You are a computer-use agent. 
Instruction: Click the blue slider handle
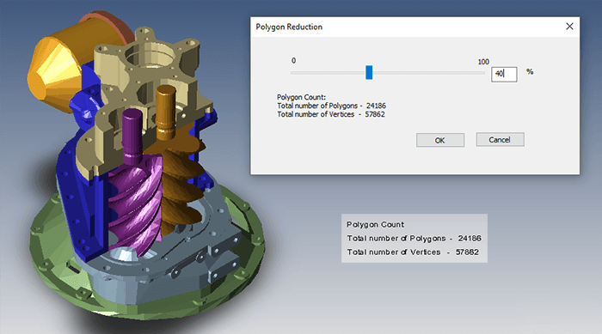click(369, 72)
